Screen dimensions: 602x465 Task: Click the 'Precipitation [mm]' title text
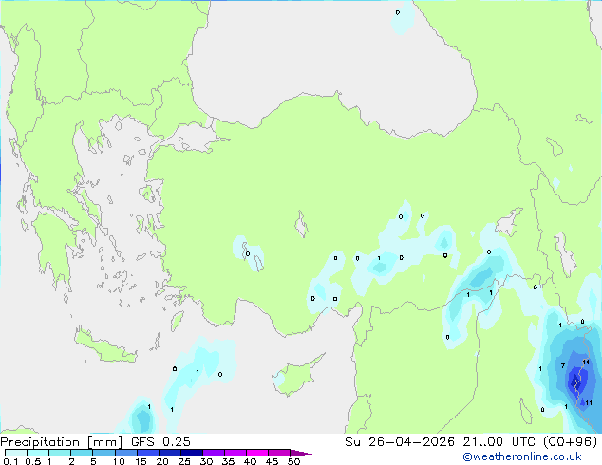[x=62, y=442]
